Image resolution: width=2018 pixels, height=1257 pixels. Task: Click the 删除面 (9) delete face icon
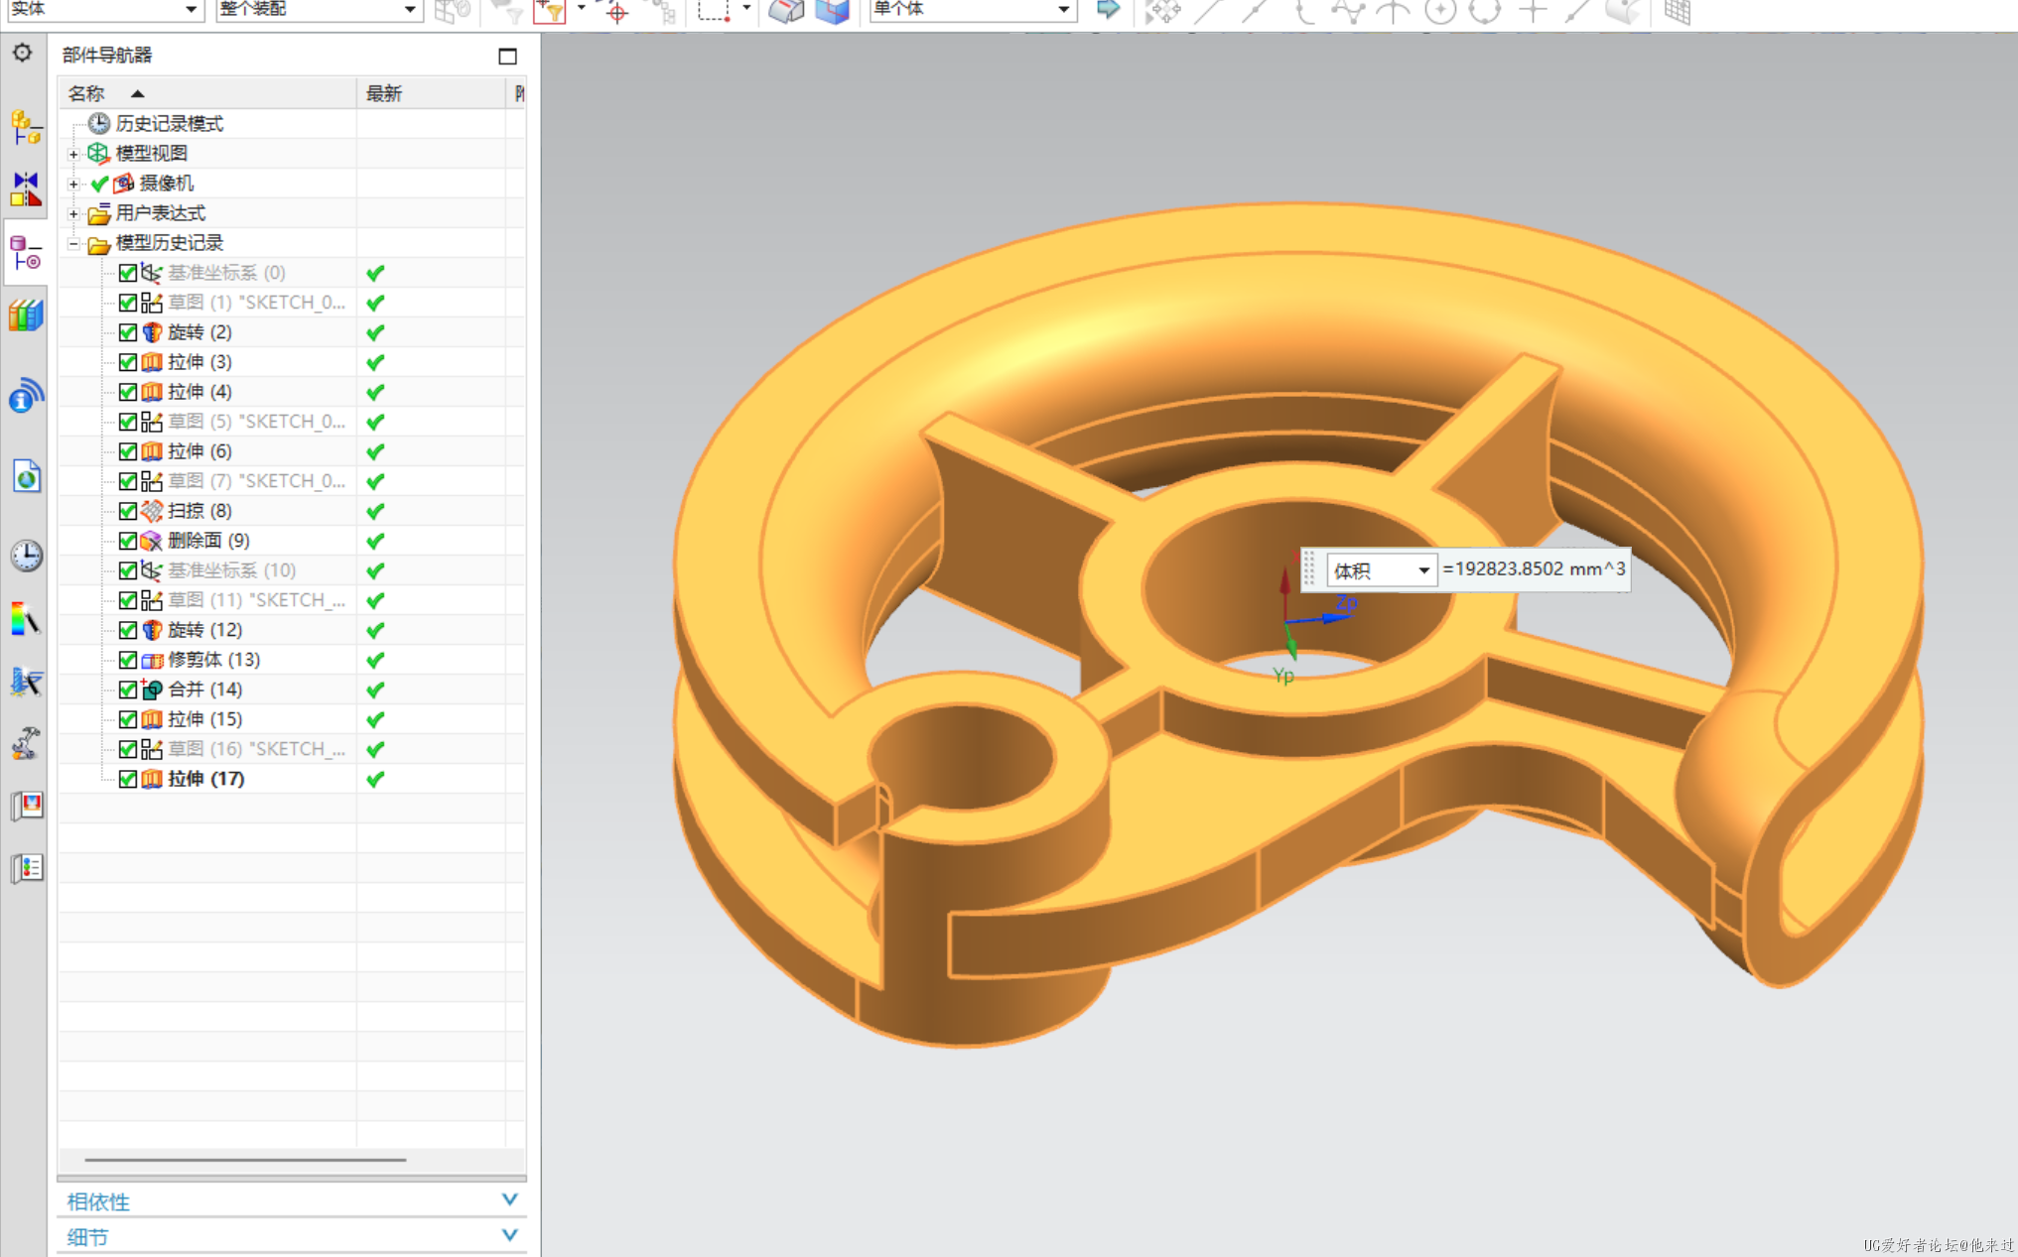152,541
